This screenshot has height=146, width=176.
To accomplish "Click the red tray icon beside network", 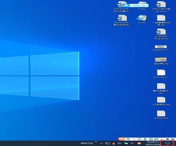I will tap(113, 143).
